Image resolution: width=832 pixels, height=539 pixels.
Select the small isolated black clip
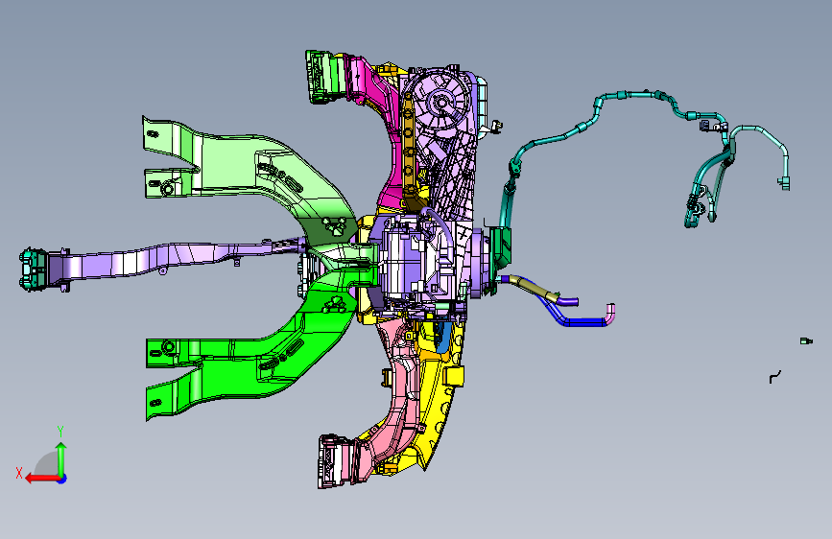775,377
